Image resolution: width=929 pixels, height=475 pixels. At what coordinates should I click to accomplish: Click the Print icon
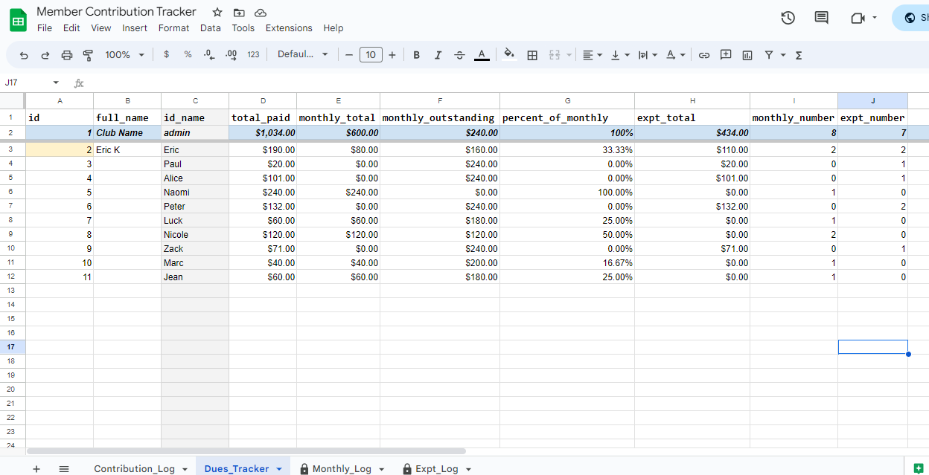coord(67,55)
